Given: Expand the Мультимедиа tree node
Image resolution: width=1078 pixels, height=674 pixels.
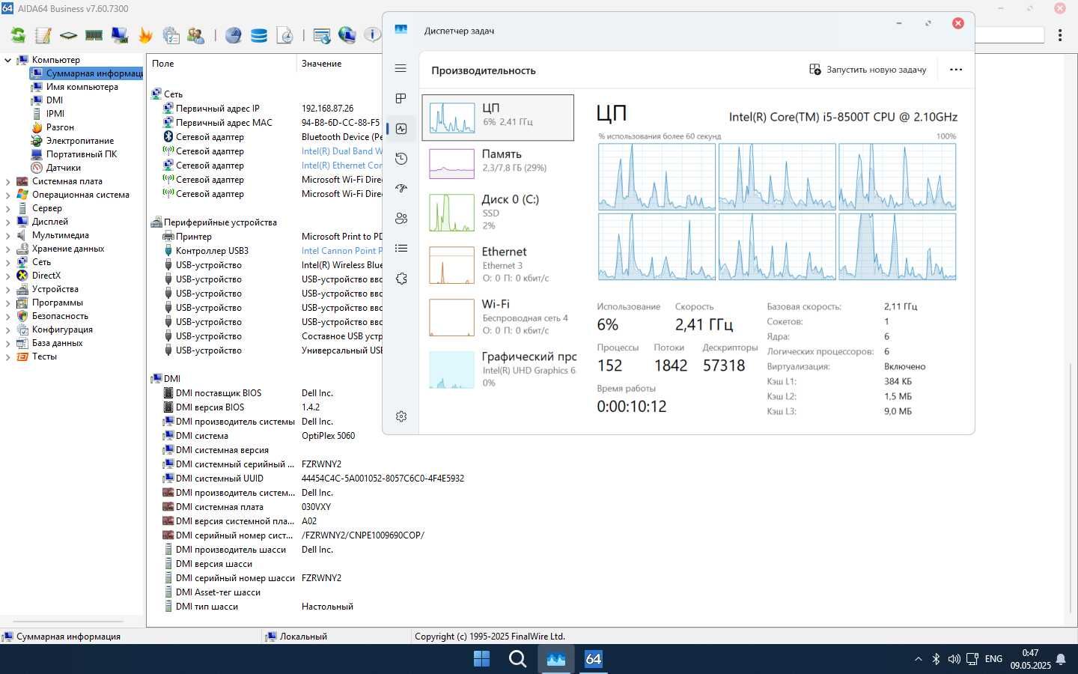Looking at the screenshot, I should click(7, 235).
